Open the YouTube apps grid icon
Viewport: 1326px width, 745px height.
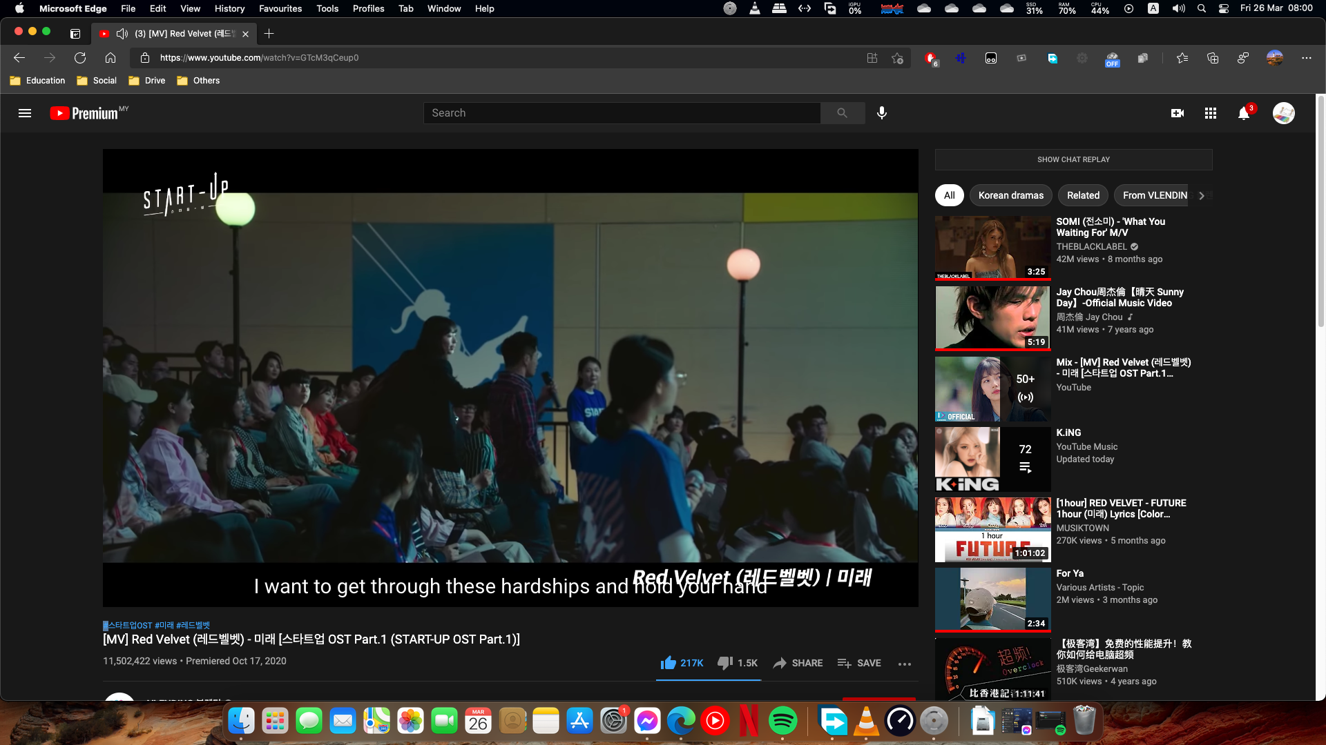point(1211,113)
